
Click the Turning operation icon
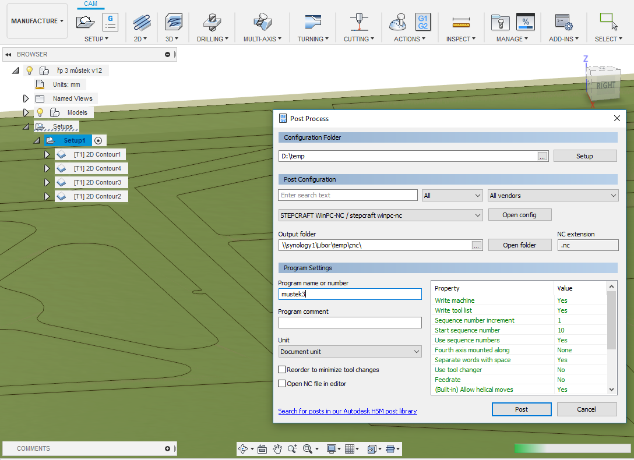point(313,22)
